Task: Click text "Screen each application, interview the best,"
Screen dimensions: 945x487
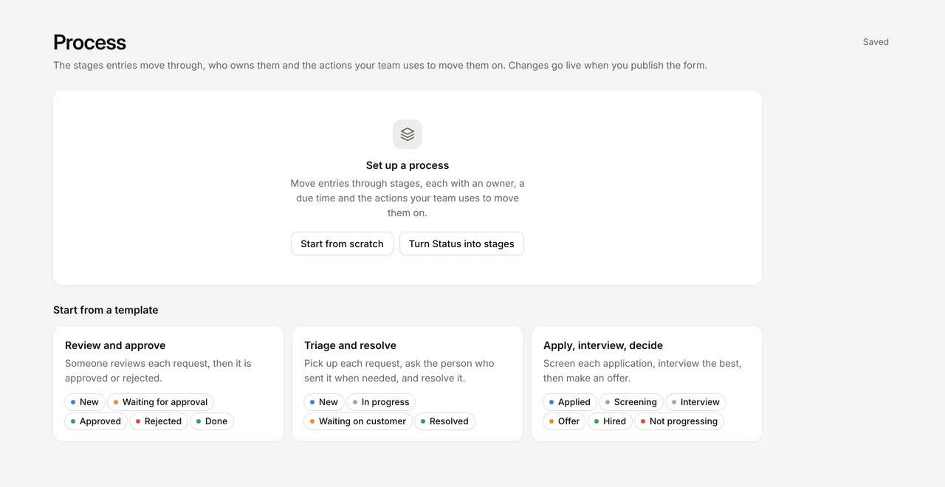Action: coord(642,363)
